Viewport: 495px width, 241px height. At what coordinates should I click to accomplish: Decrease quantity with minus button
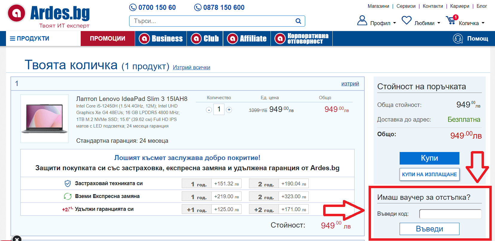[x=209, y=110]
